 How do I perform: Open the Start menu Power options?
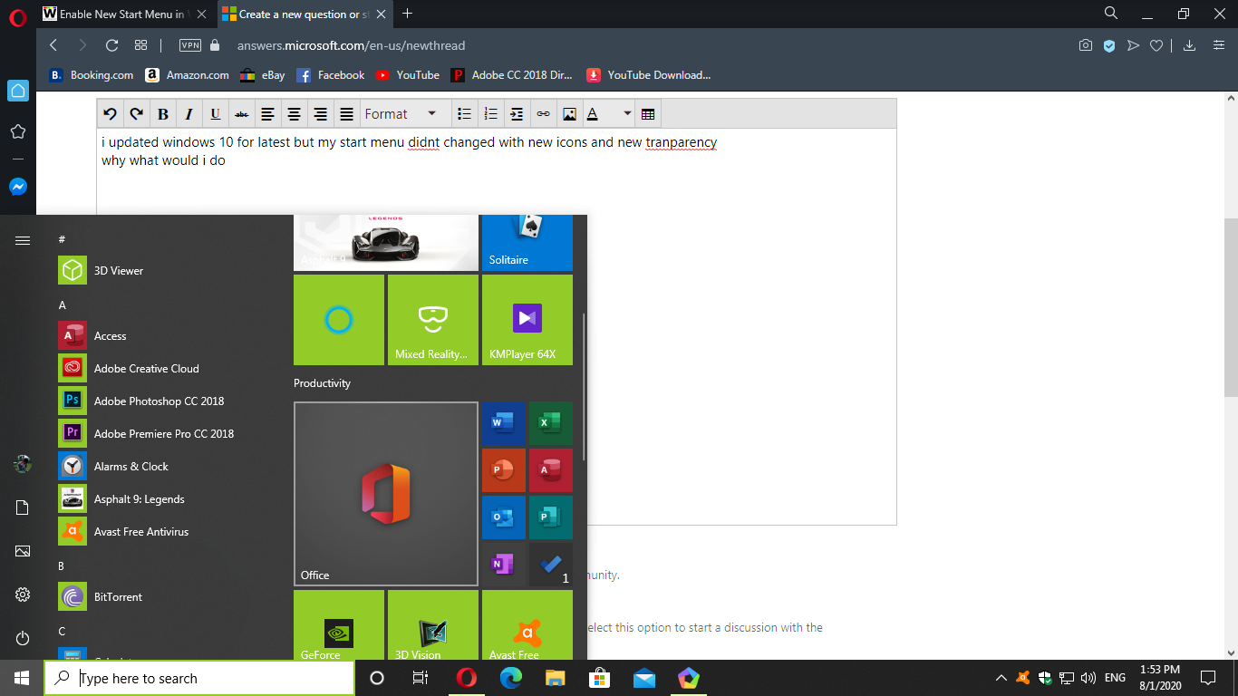[23, 638]
